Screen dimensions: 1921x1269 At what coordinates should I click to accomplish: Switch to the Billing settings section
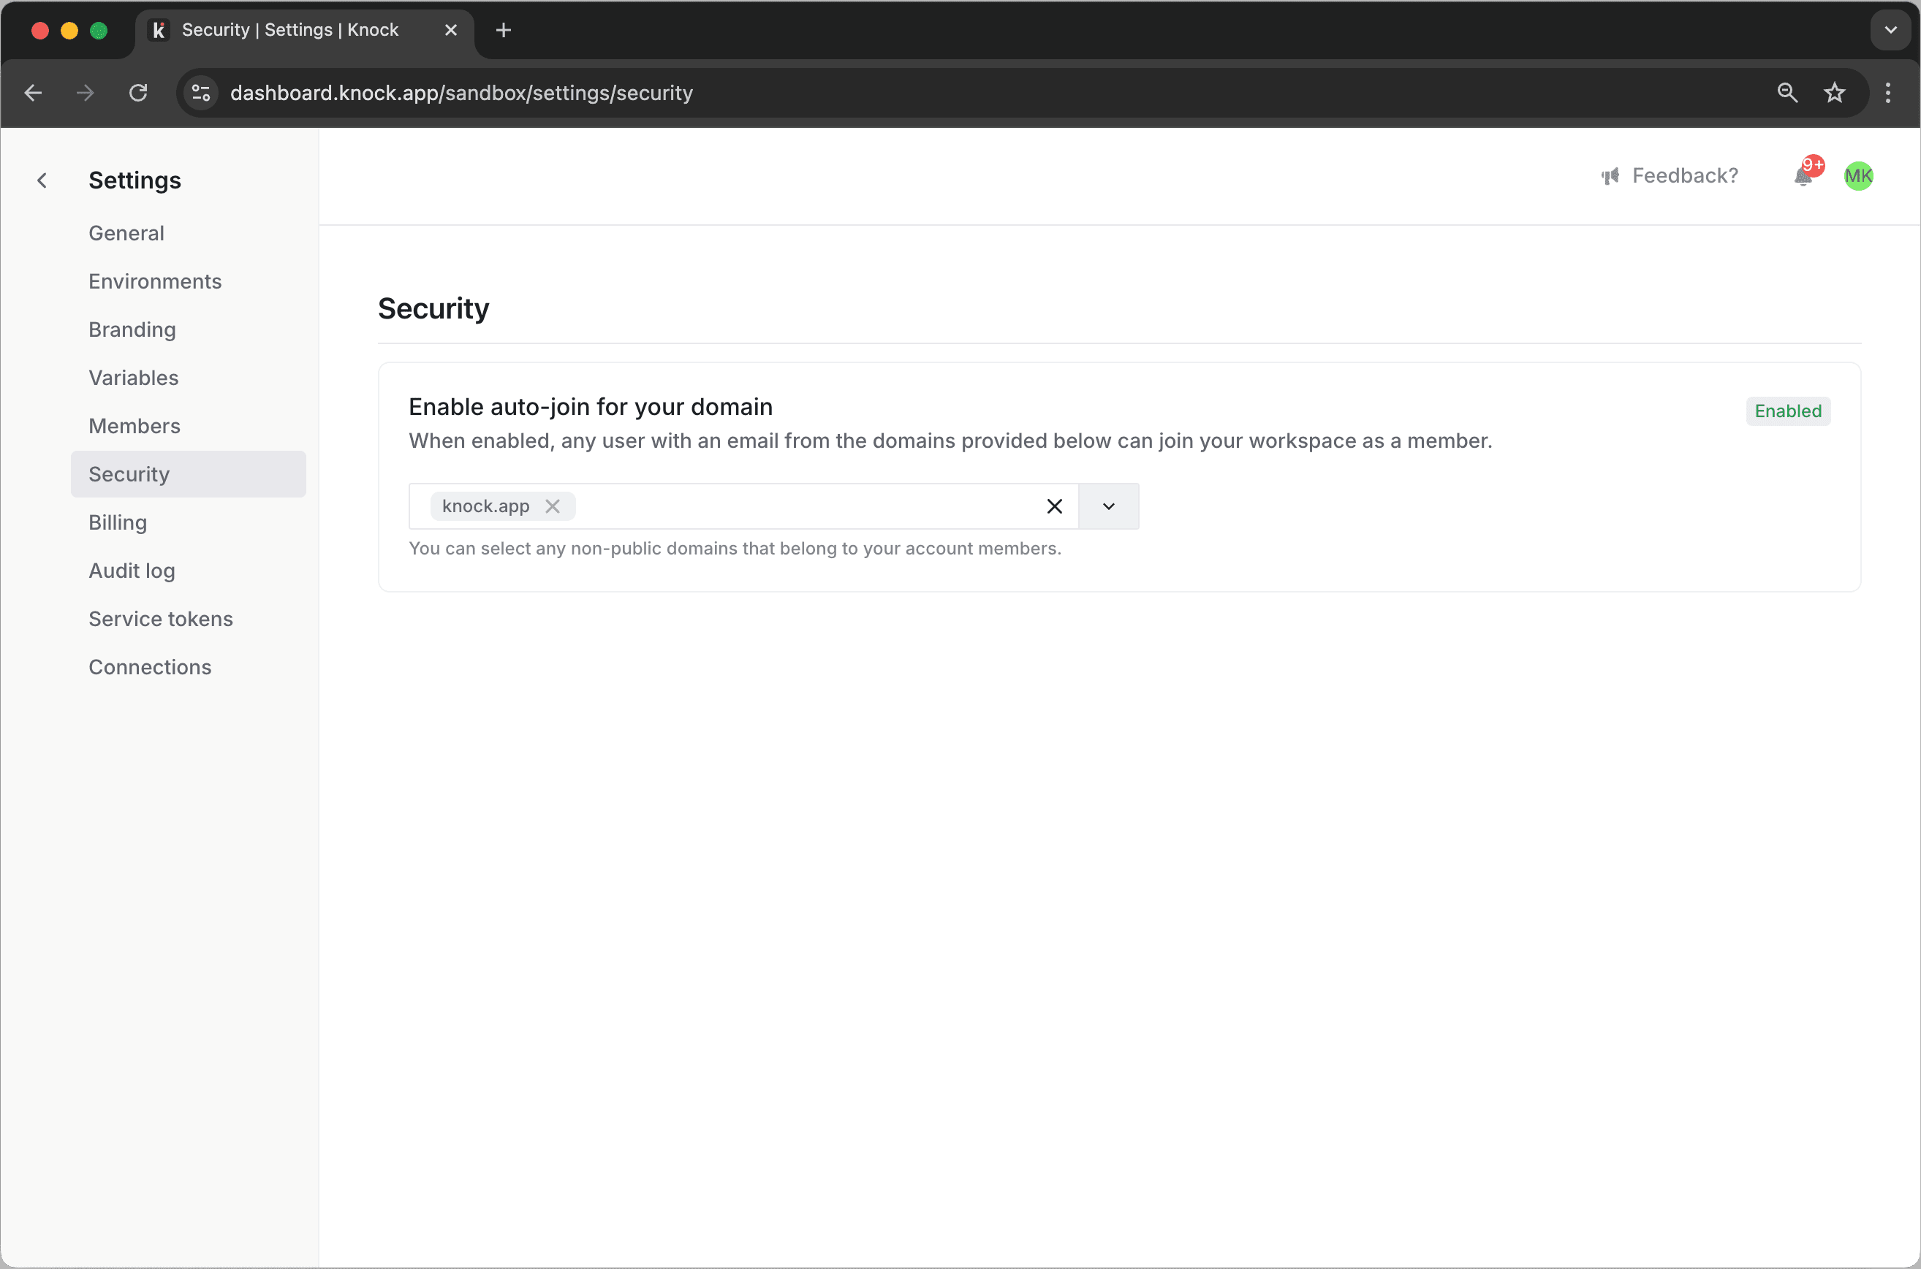pos(118,522)
